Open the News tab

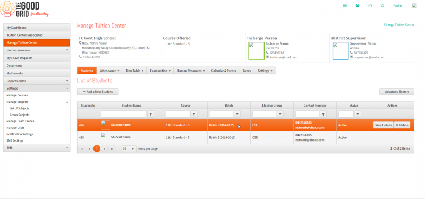[246, 71]
